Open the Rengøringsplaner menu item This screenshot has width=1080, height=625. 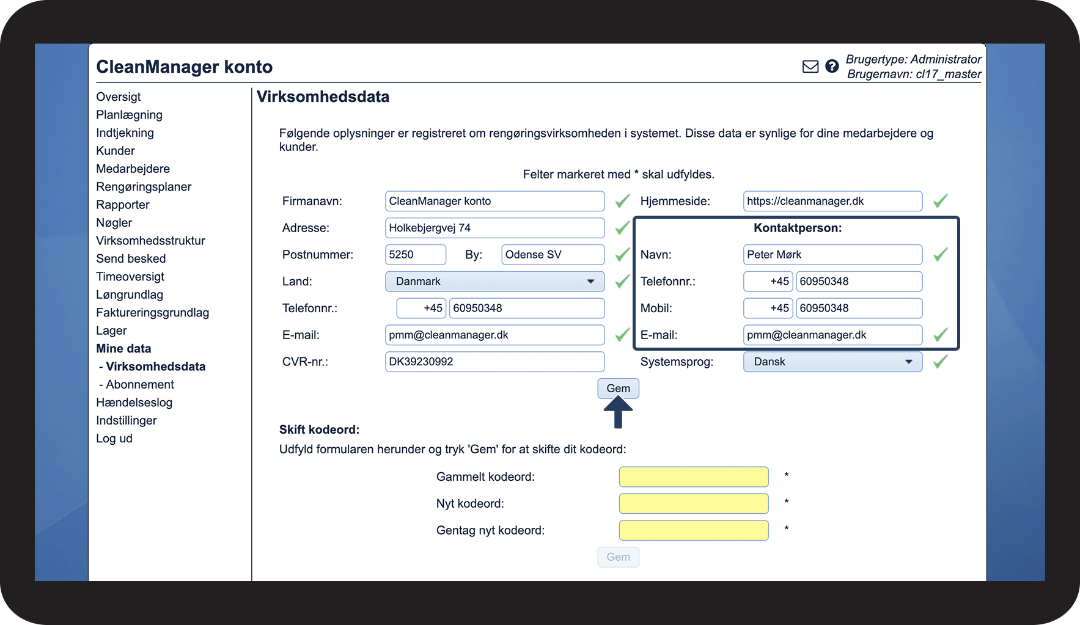point(144,186)
